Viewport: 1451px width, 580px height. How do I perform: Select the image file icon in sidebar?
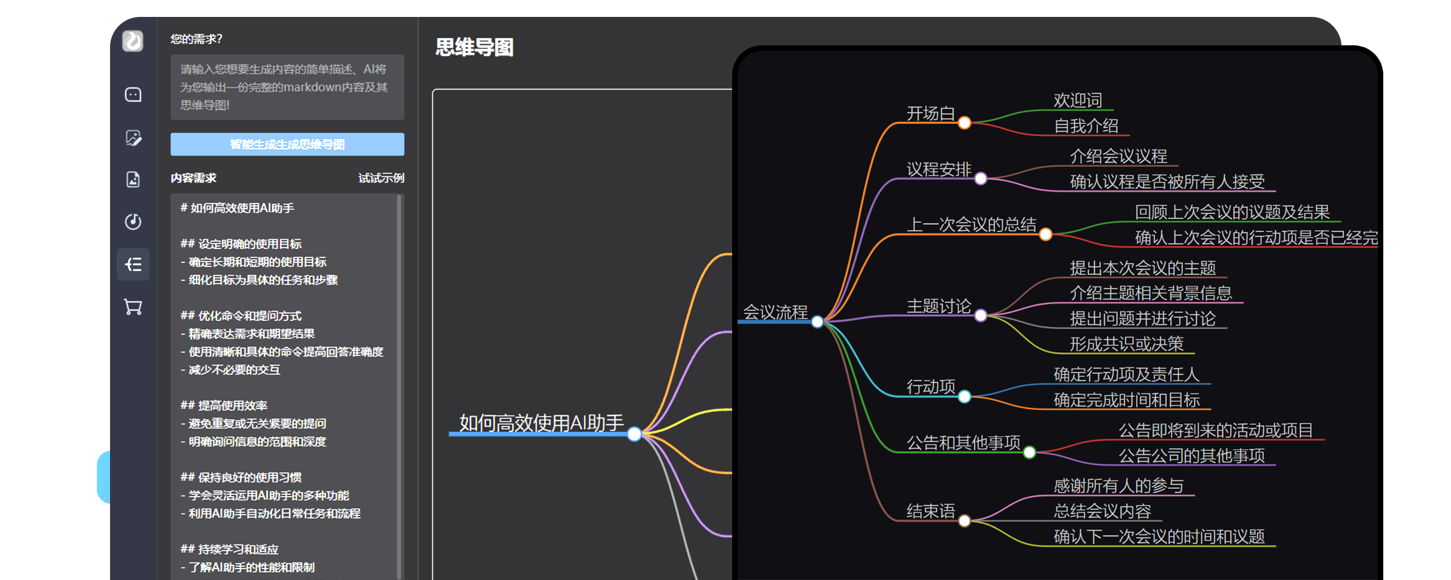[x=133, y=179]
